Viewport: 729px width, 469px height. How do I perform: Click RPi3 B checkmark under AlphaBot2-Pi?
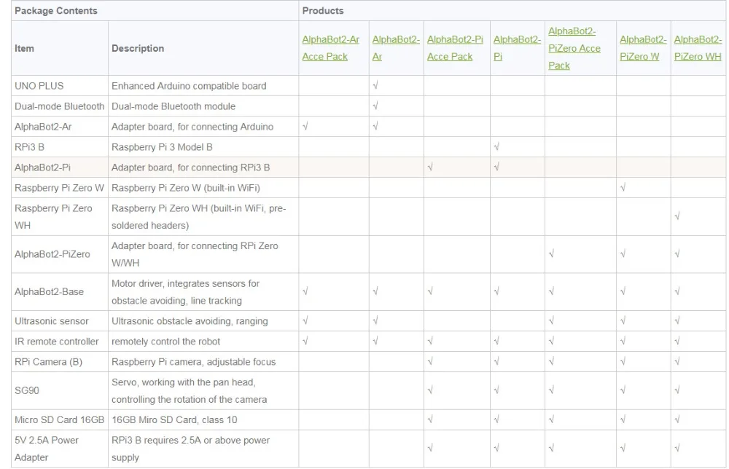pos(496,146)
